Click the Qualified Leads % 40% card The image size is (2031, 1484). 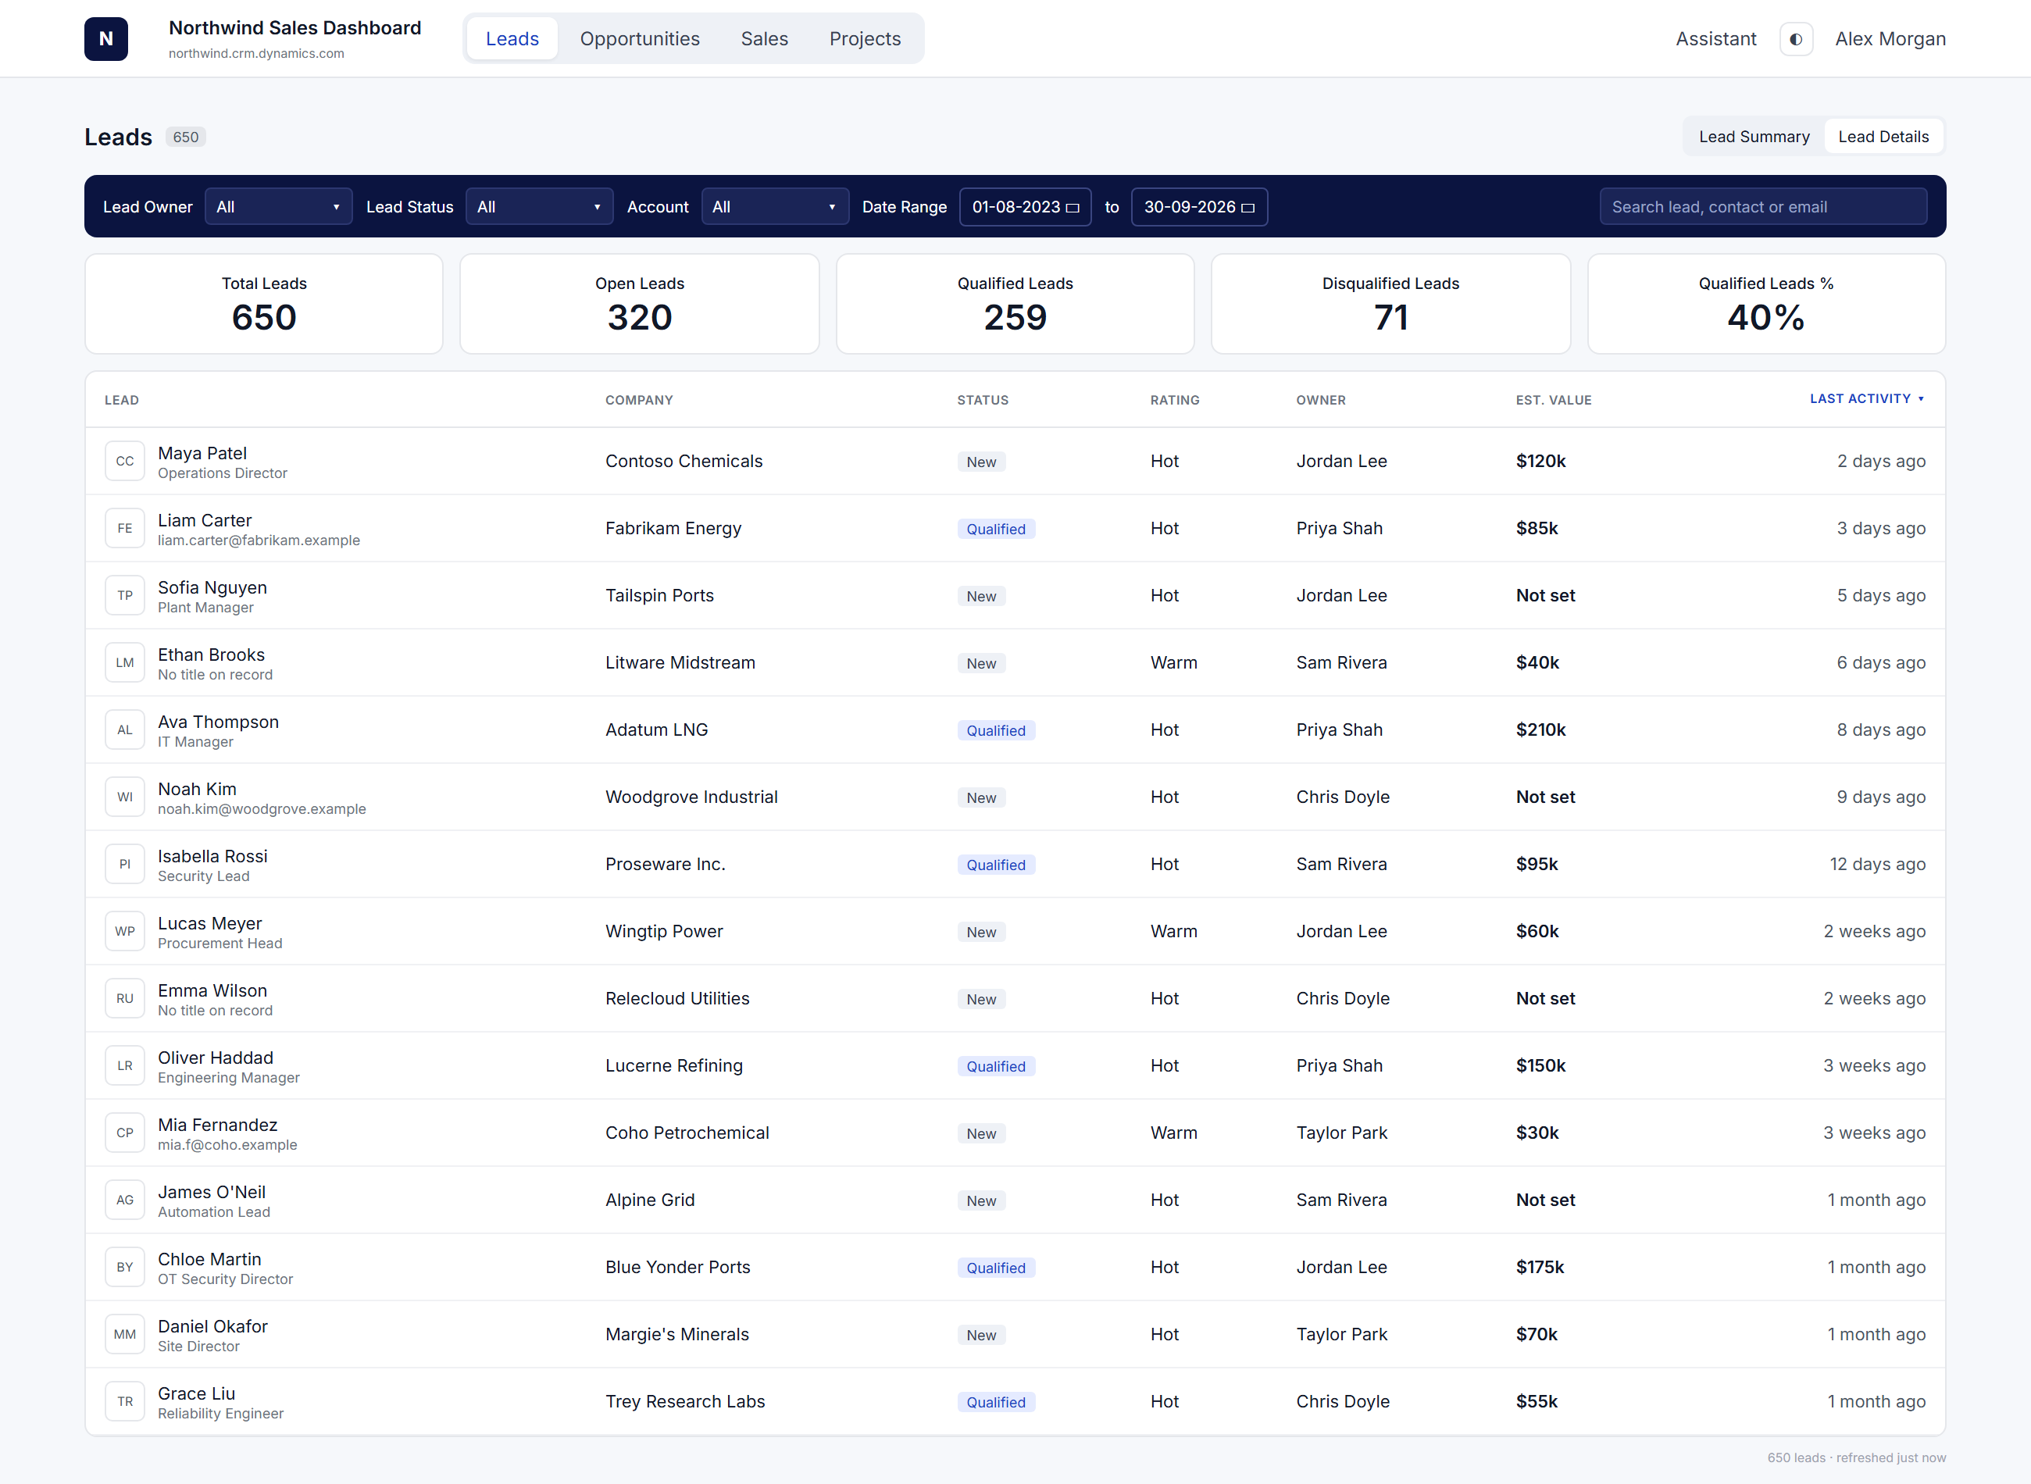point(1766,304)
